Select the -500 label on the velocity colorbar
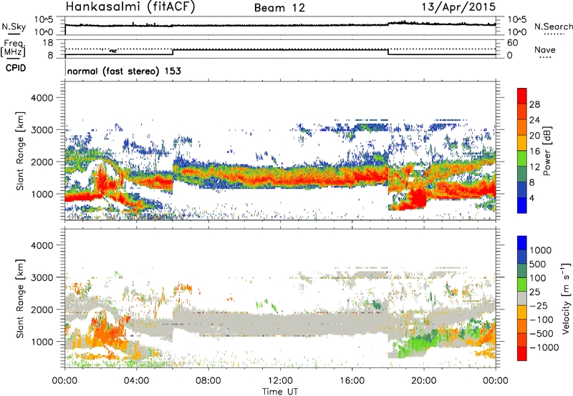Image resolution: width=573 pixels, height=396 pixels. tap(541, 334)
